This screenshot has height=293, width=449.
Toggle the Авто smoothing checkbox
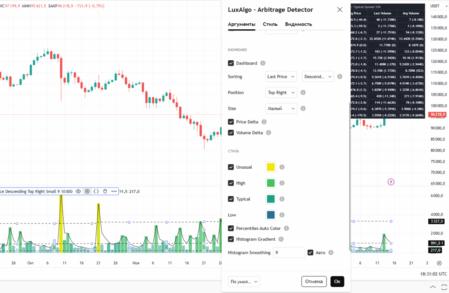[x=310, y=253]
